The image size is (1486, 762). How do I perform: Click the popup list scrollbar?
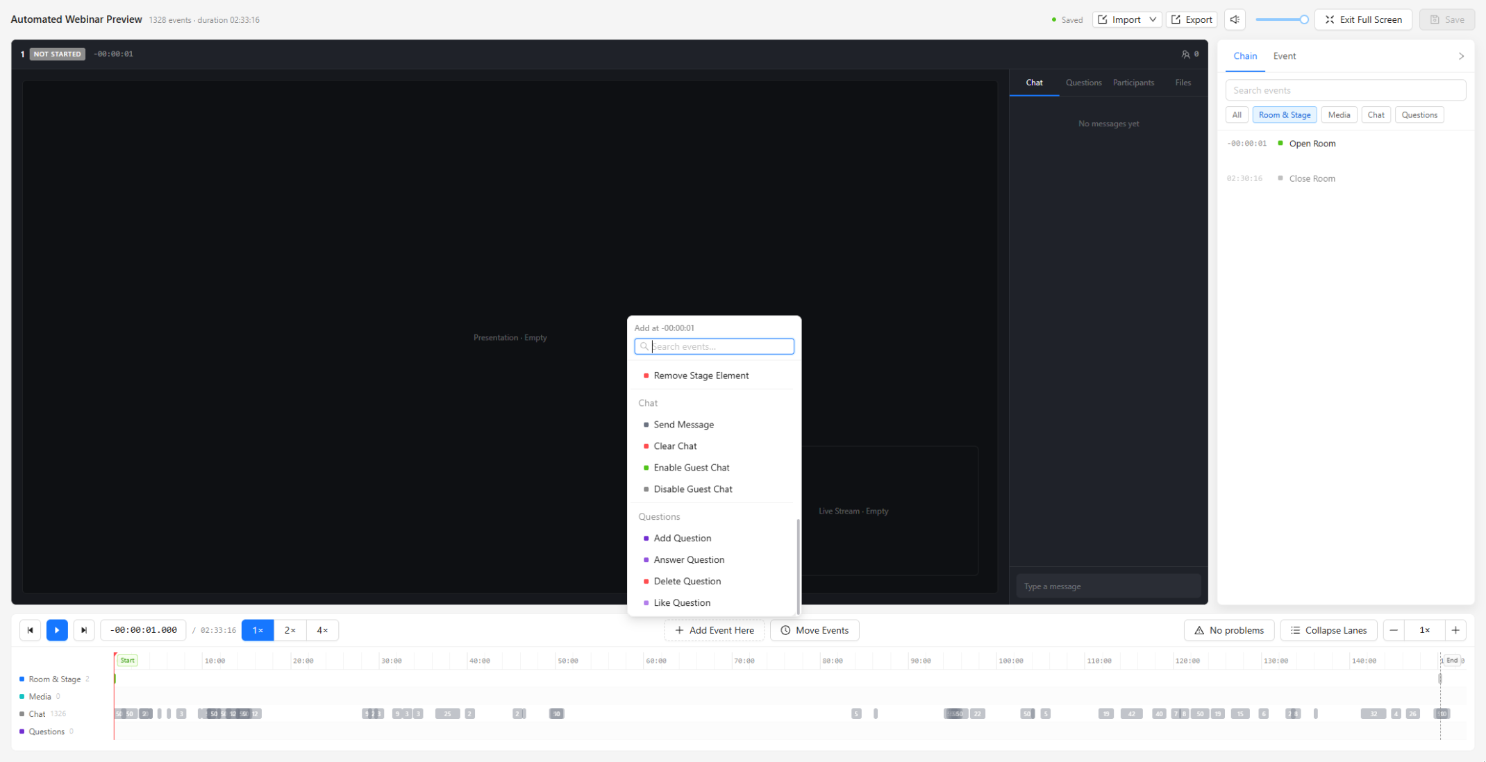(798, 566)
